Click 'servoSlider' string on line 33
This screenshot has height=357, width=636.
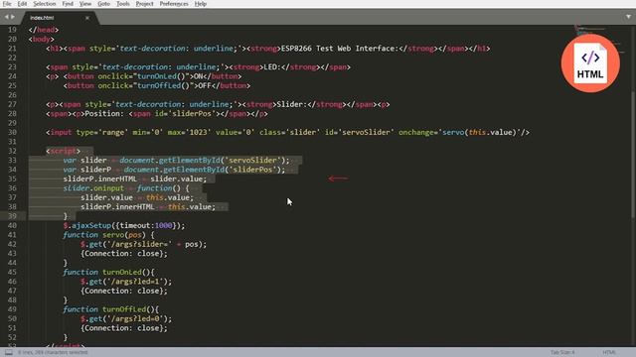pyautogui.click(x=252, y=161)
